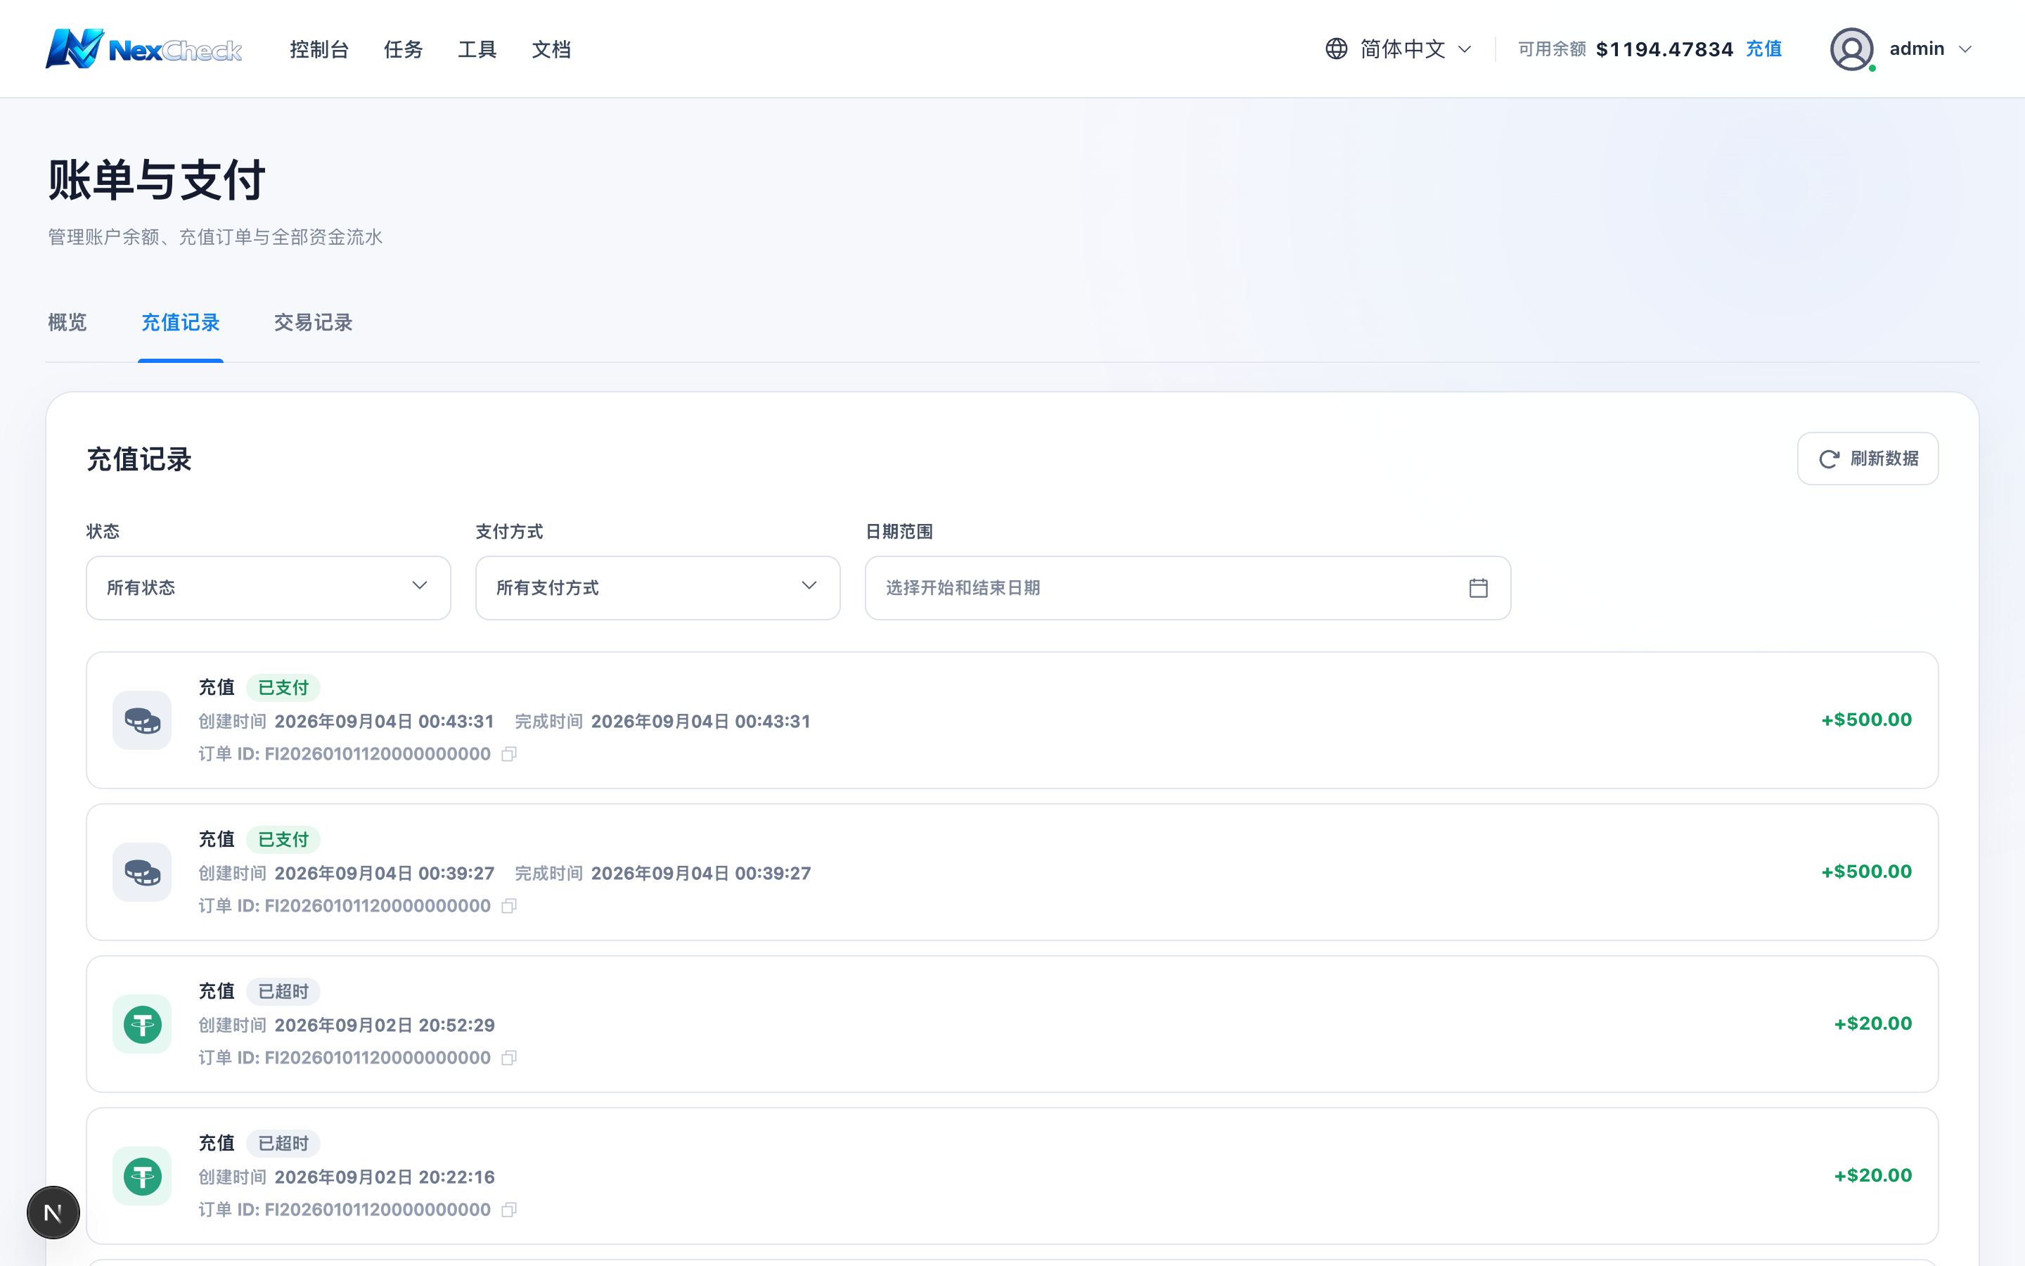Viewport: 2025px width, 1266px height.
Task: Copy order ID of the 00:43:31 recharge
Action: click(x=509, y=755)
